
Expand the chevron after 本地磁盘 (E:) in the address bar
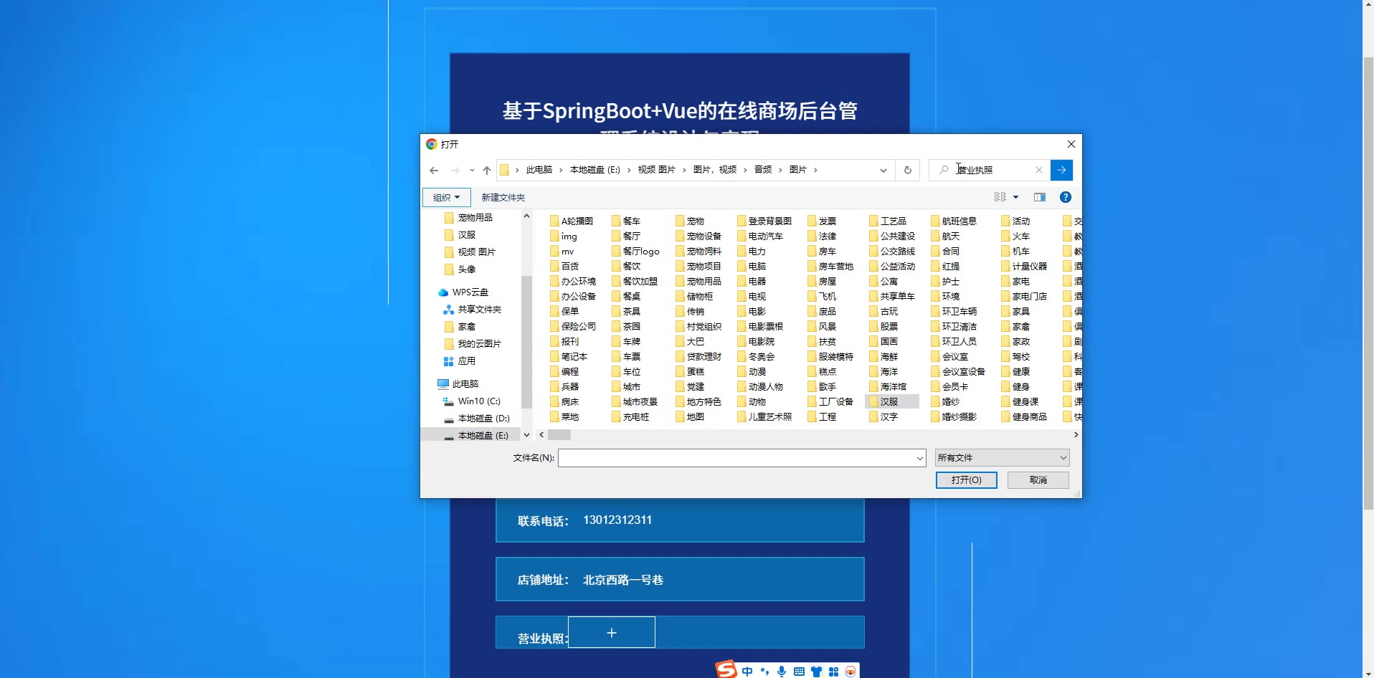tap(629, 170)
